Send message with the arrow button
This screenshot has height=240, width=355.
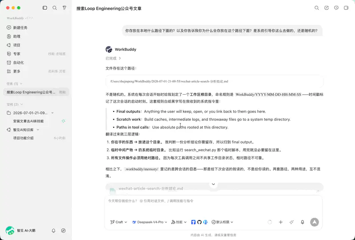click(x=315, y=222)
